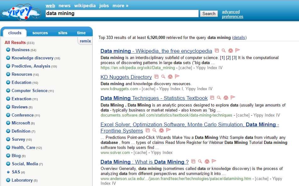Flag the Wikipedia Data mining result
Viewport: 299px width, 186px height.
[237, 50]
